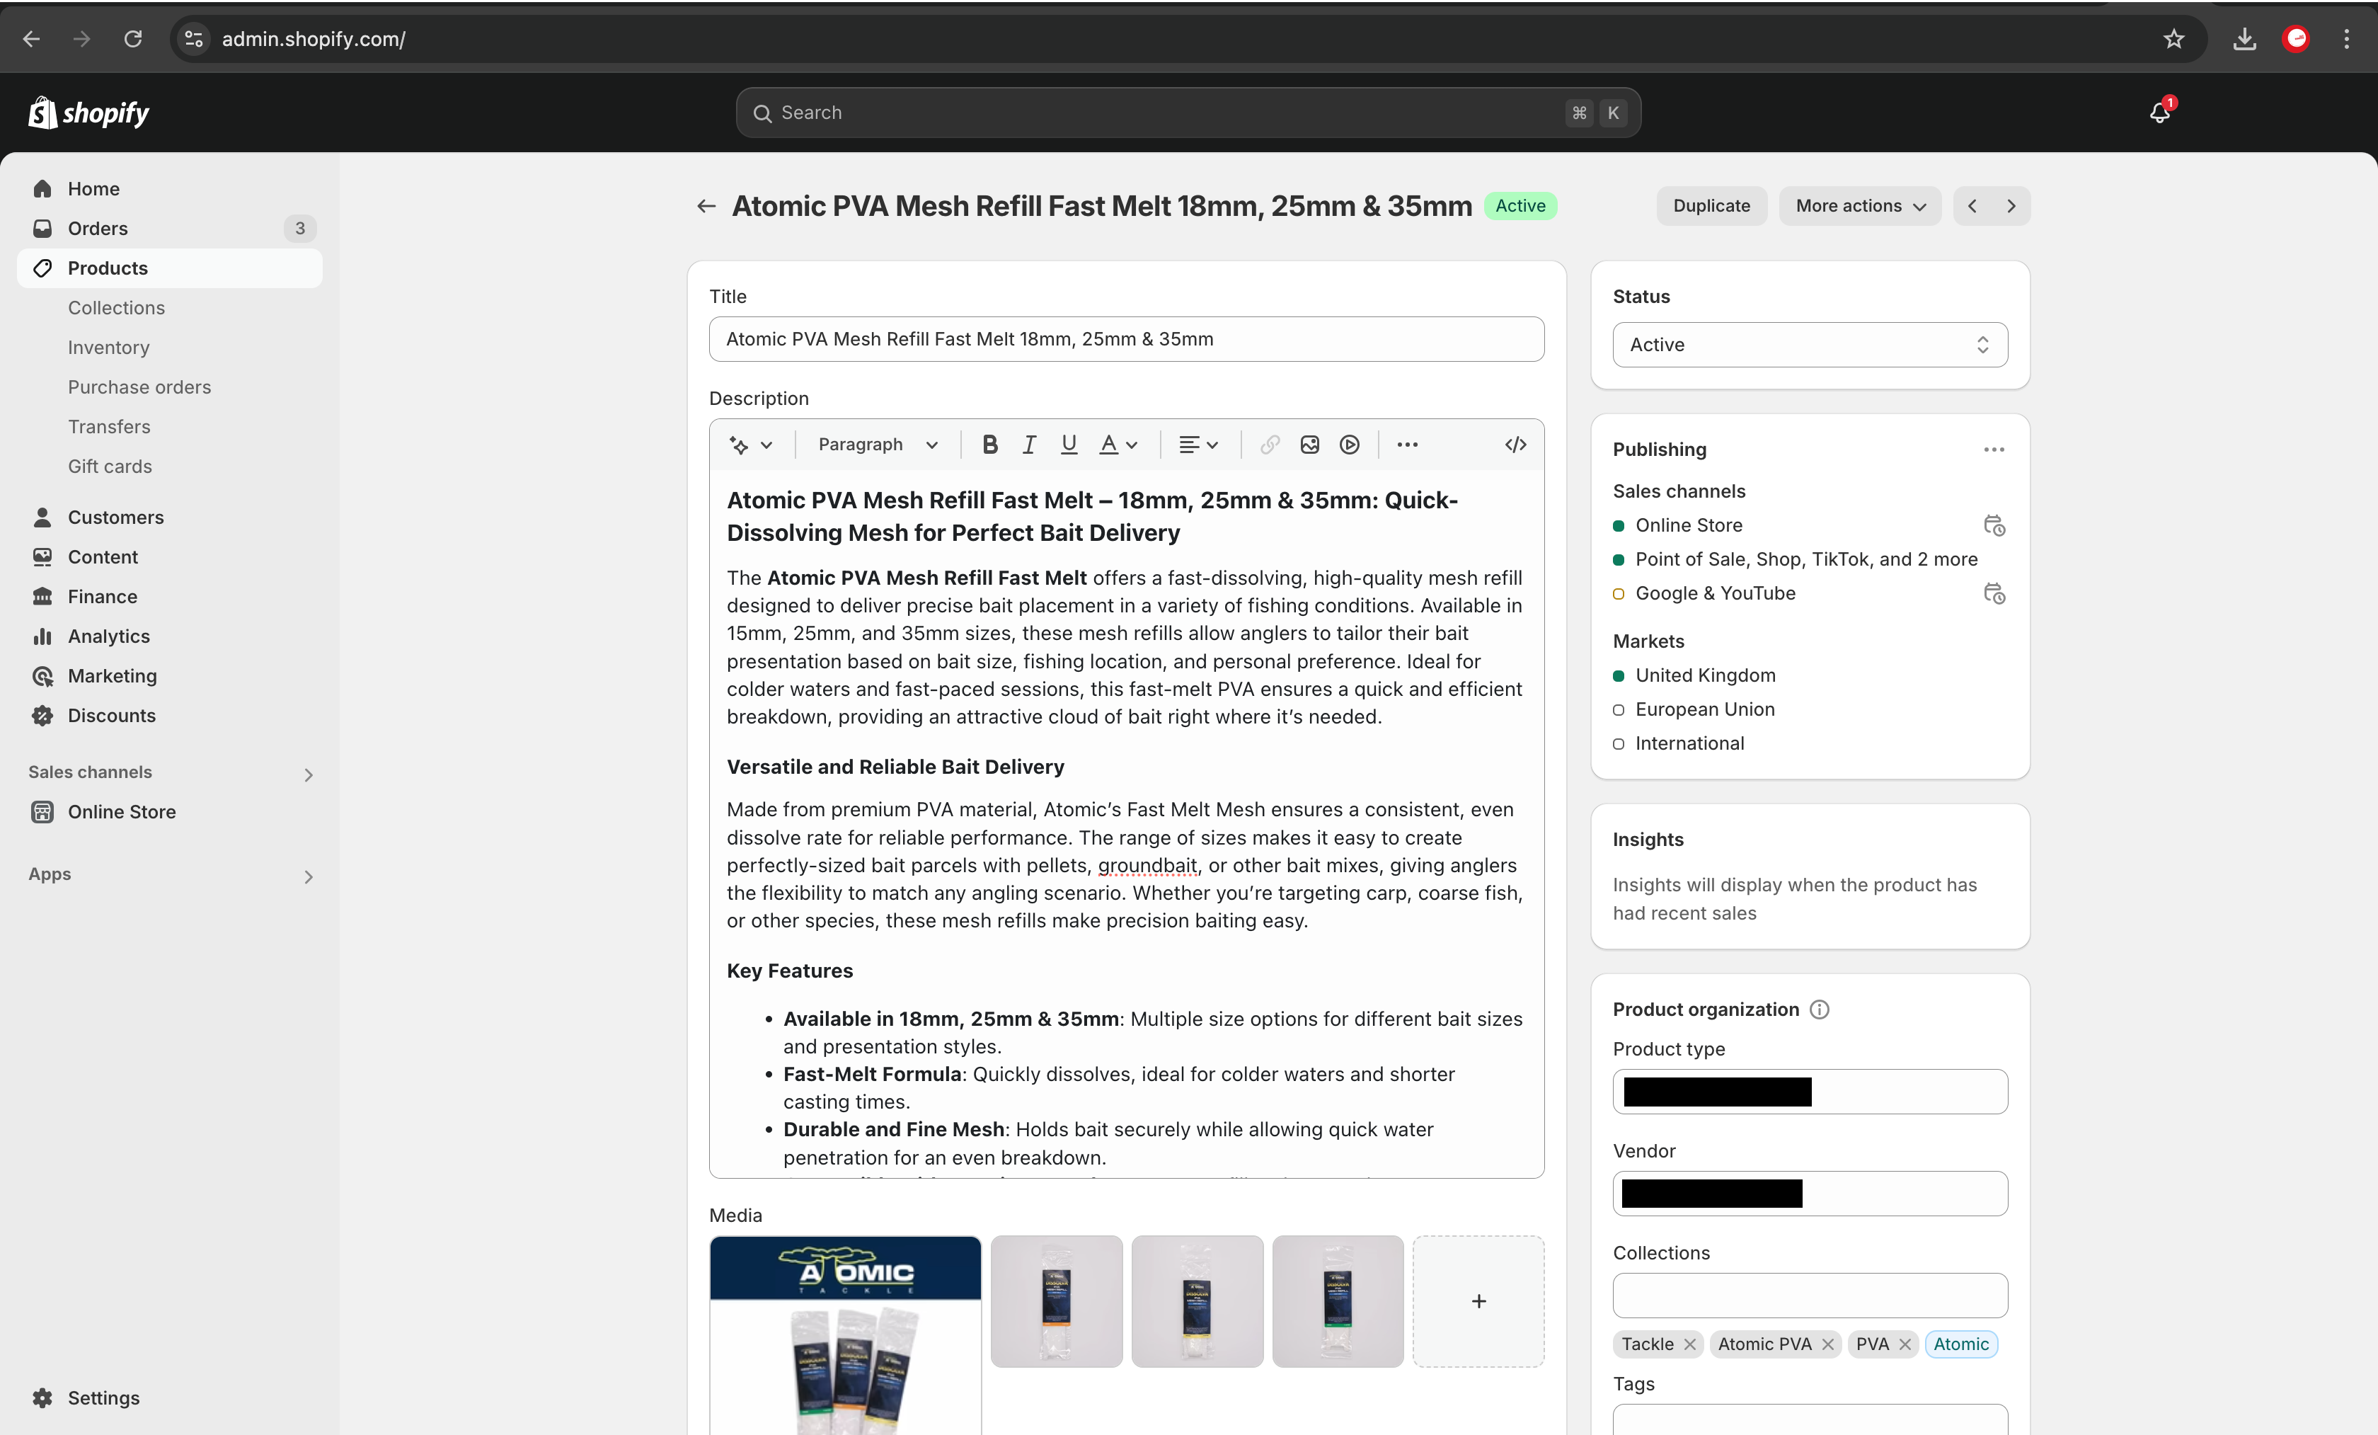The width and height of the screenshot is (2378, 1435).
Task: Click the Product type input field
Action: [1810, 1091]
